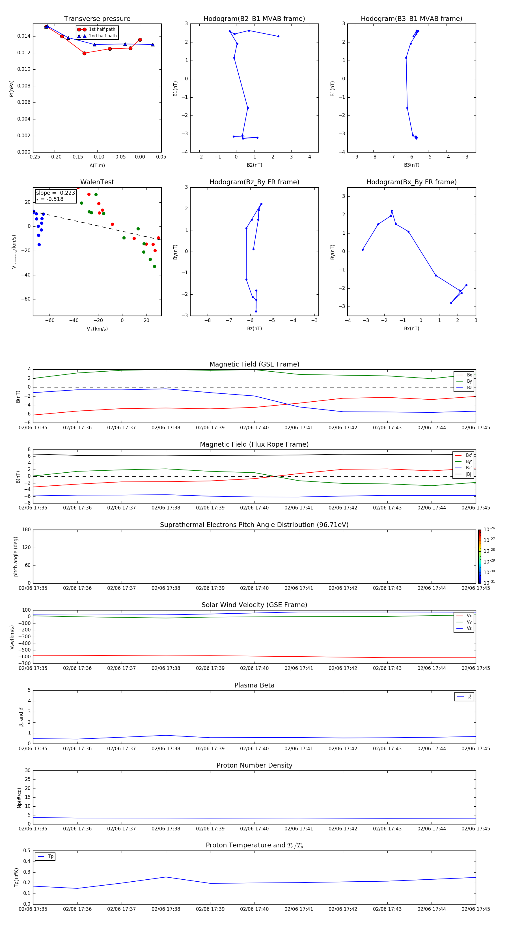Click the V_A(km/s) x-axis label
The width and height of the screenshot is (509, 934).
97,329
